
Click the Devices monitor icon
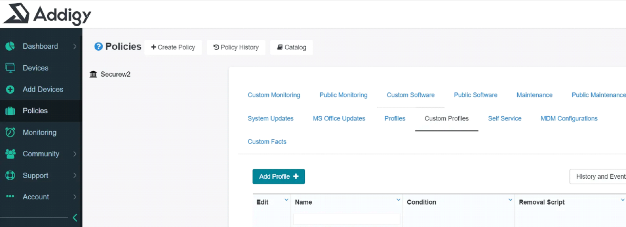[x=10, y=68]
